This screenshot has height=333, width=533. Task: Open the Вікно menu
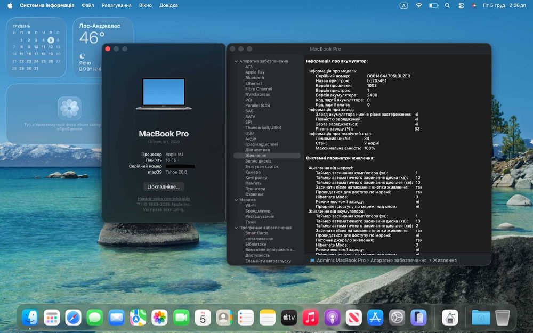145,5
